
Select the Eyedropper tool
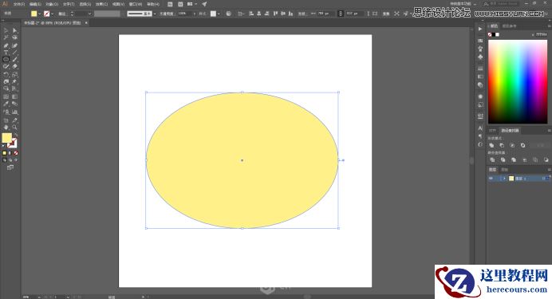click(x=6, y=104)
